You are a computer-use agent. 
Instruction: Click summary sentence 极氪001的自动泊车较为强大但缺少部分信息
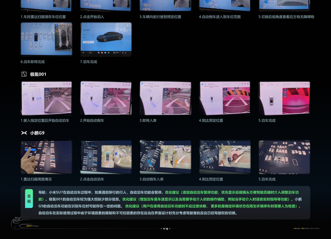pos(85,199)
